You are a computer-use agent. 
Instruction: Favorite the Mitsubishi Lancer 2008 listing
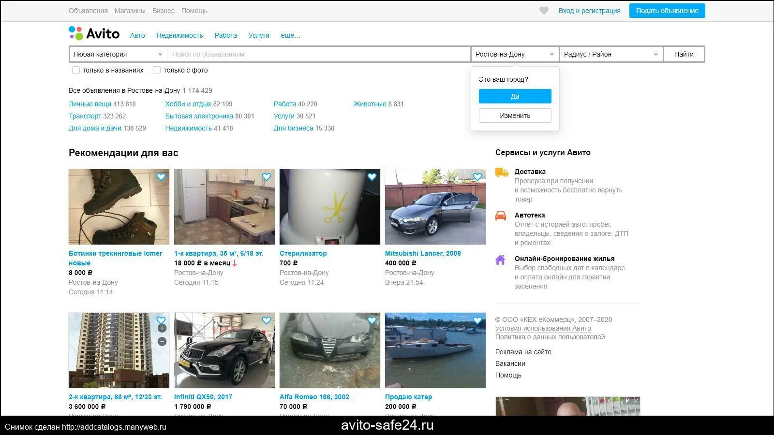[x=477, y=177]
